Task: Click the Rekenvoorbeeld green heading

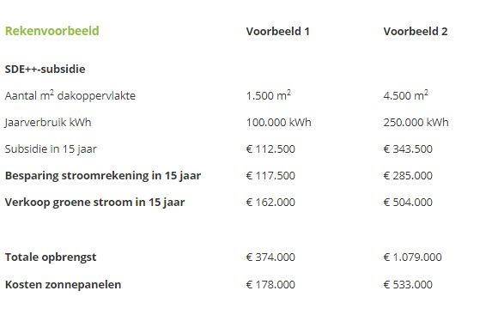Action: 52,31
